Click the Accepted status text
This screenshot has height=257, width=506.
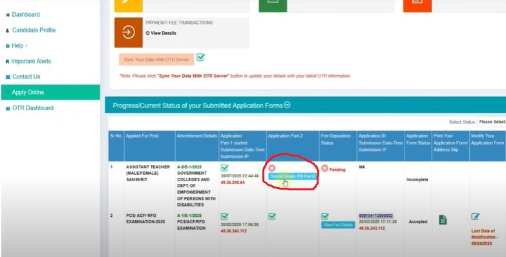click(x=418, y=222)
